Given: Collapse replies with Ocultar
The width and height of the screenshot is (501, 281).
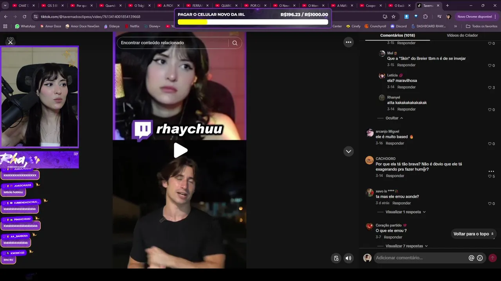Looking at the screenshot, I should [394, 118].
